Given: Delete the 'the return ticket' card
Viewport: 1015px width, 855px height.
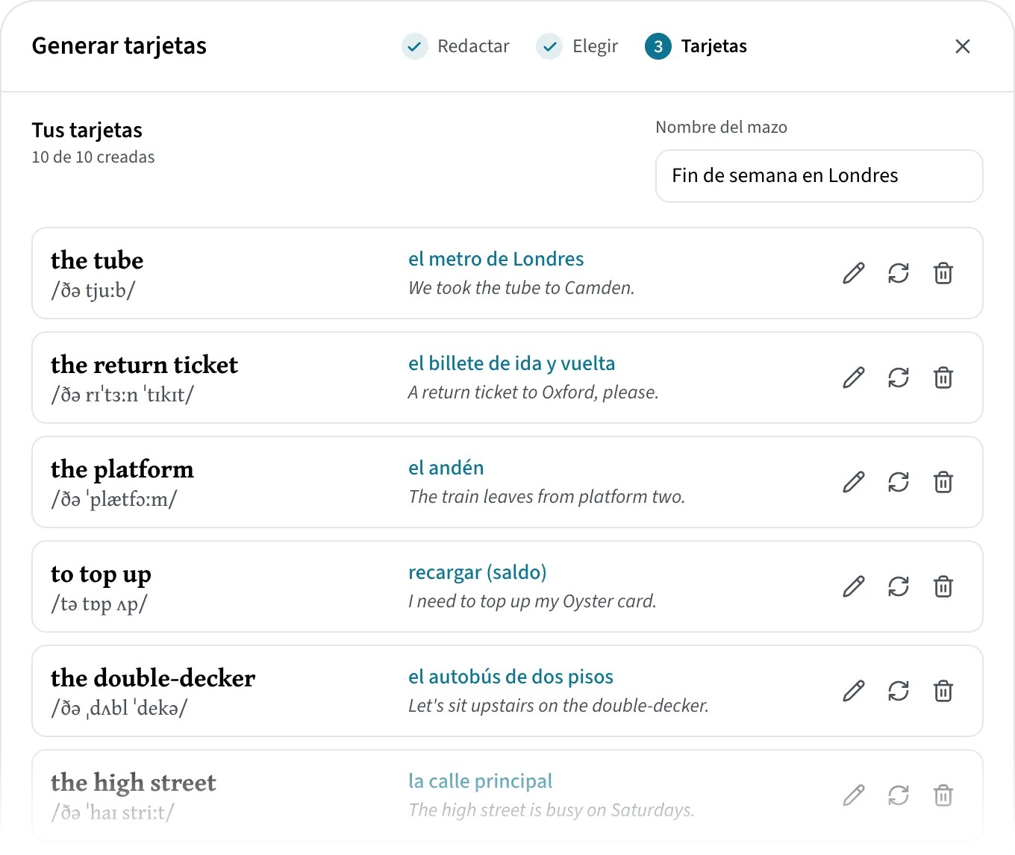Looking at the screenshot, I should [943, 378].
